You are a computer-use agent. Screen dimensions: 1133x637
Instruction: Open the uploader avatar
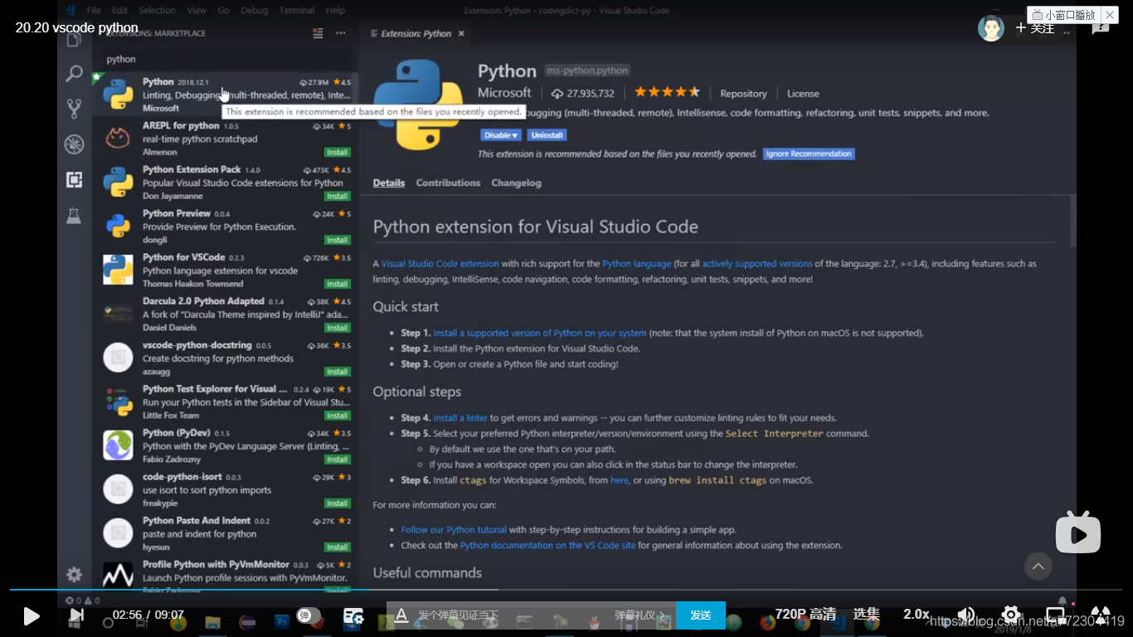[991, 28]
